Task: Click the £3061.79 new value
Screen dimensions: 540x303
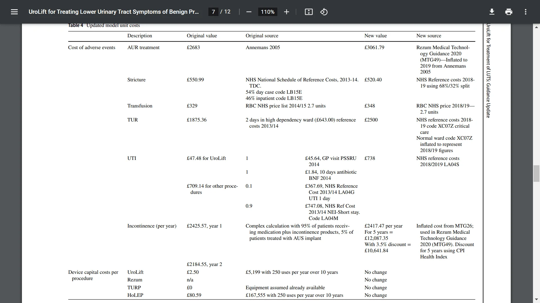Action: 374,47
